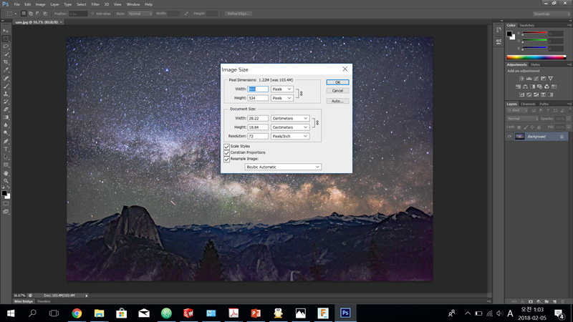The image size is (573, 322).
Task: Select the Path Selection tool
Action: (x=6, y=157)
